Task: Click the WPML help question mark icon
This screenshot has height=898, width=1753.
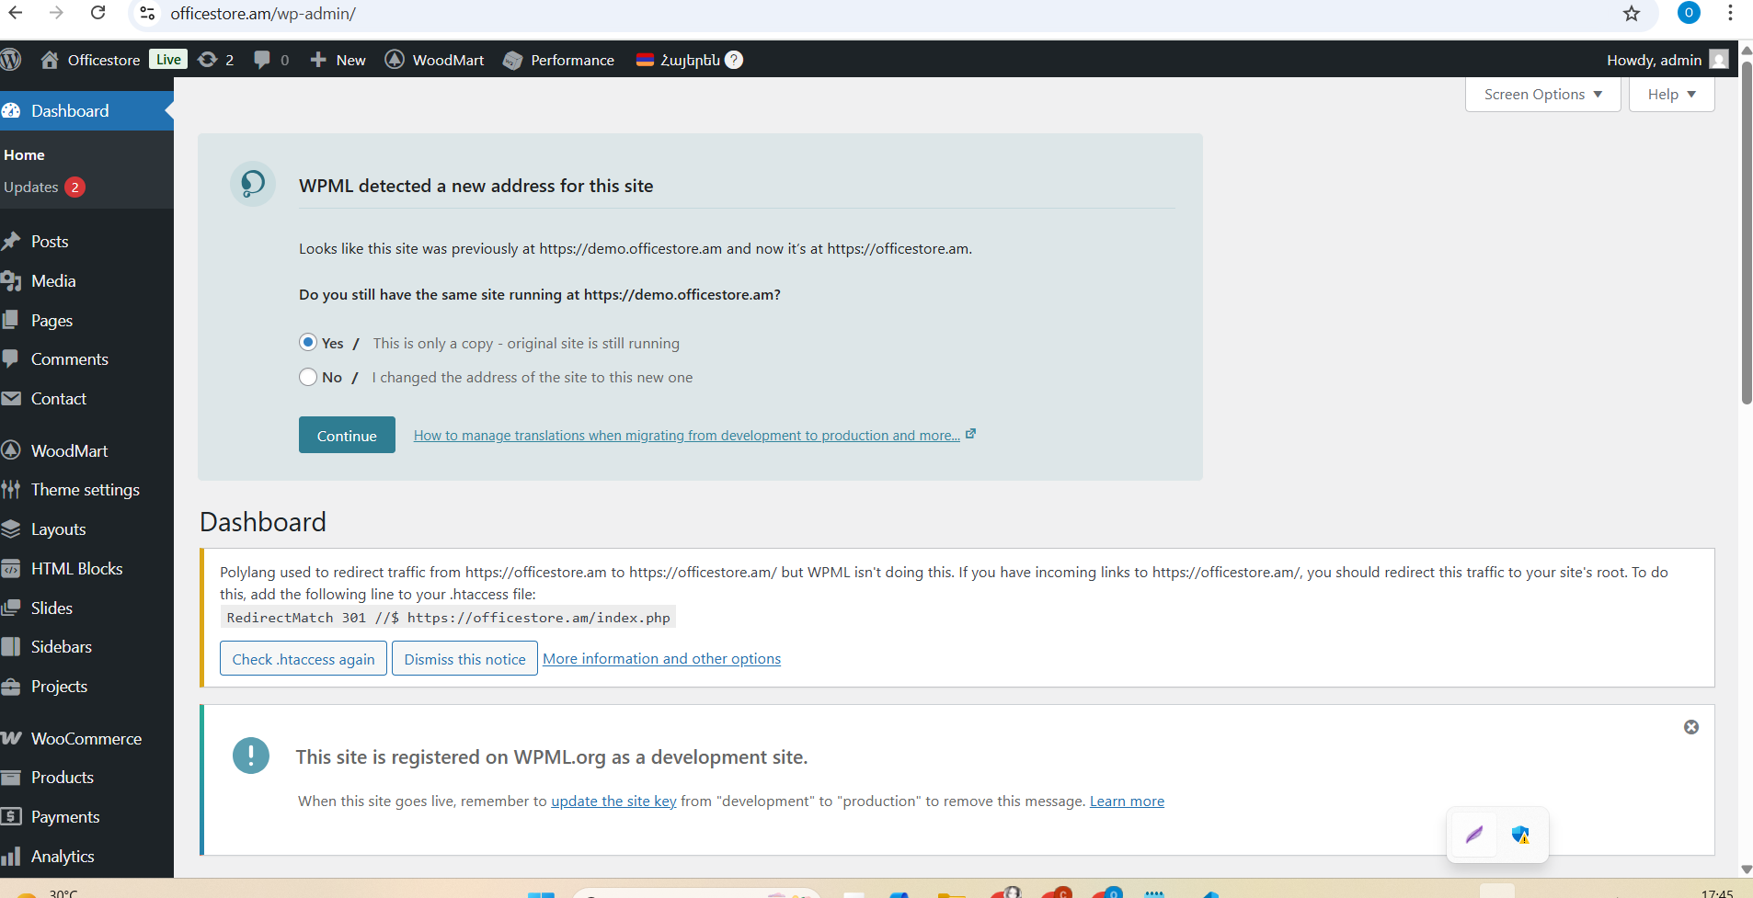Action: 734,60
